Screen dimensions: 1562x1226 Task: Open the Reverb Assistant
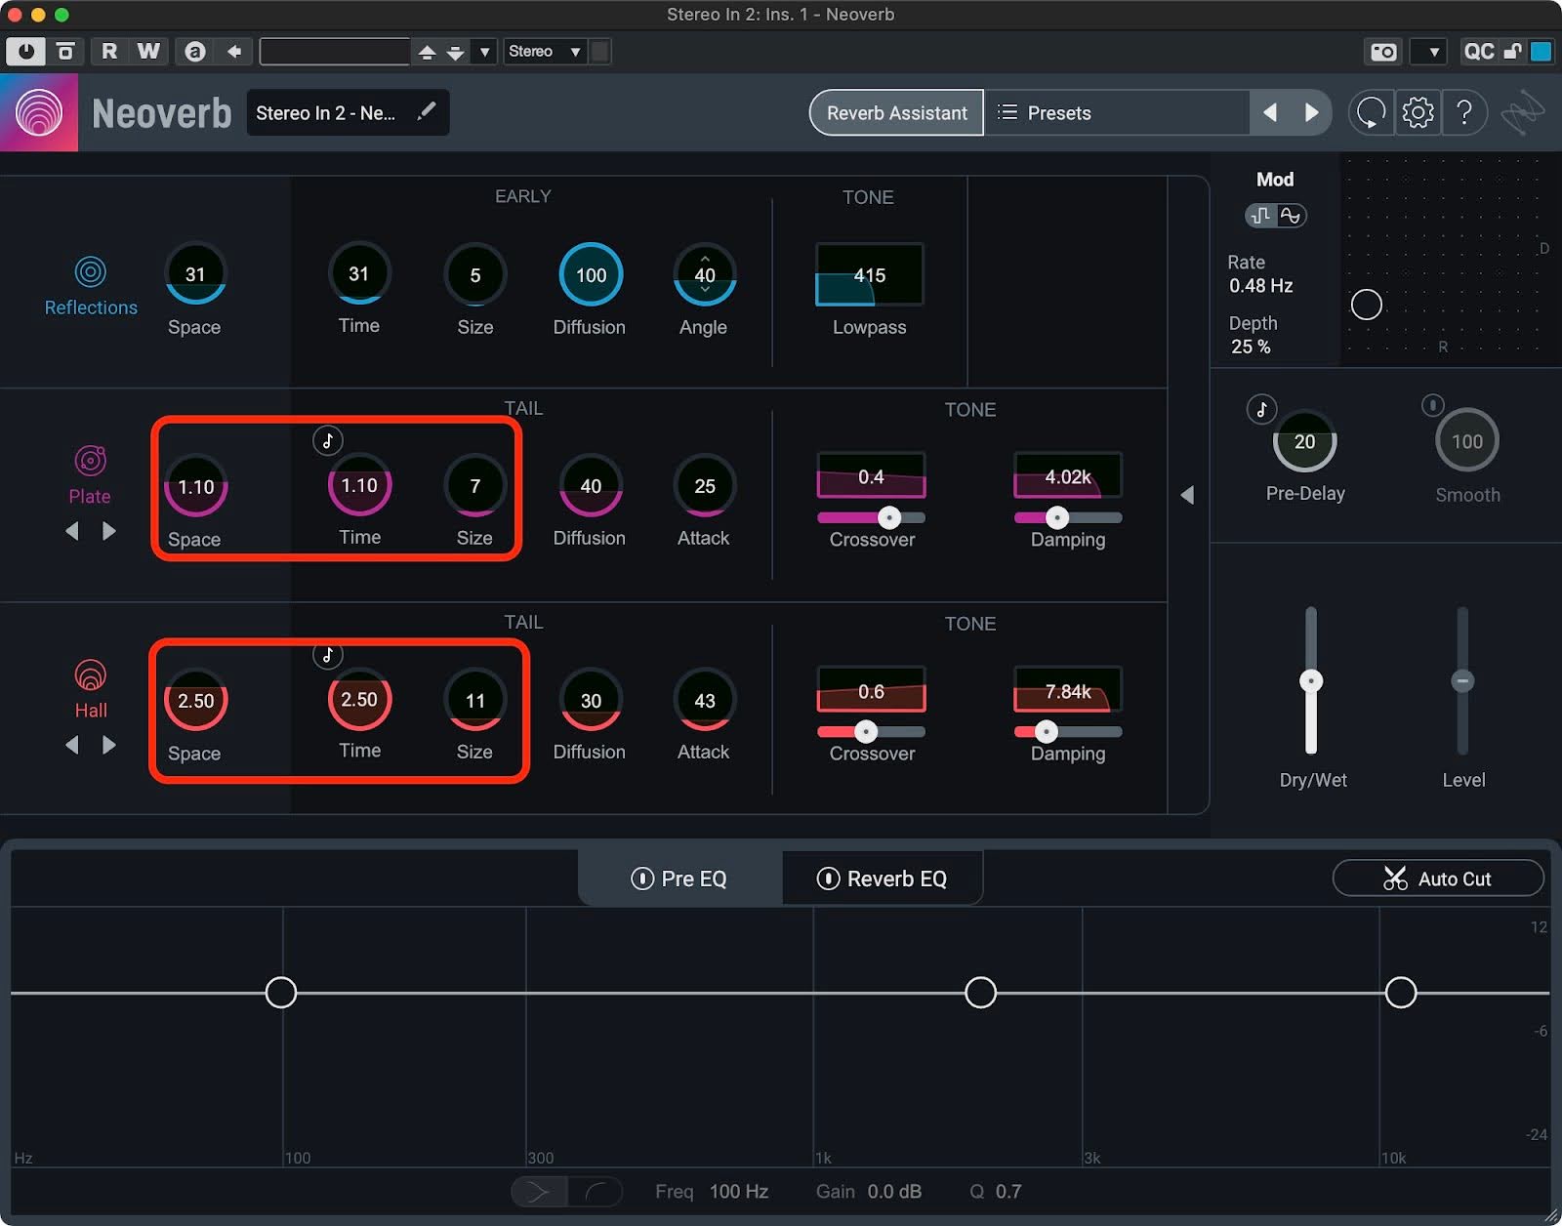[x=896, y=113]
